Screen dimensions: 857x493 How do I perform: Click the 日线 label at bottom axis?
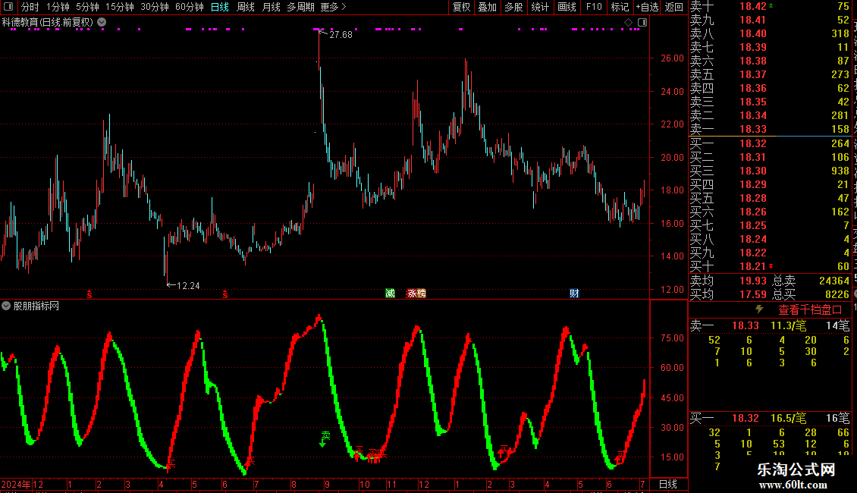click(668, 484)
